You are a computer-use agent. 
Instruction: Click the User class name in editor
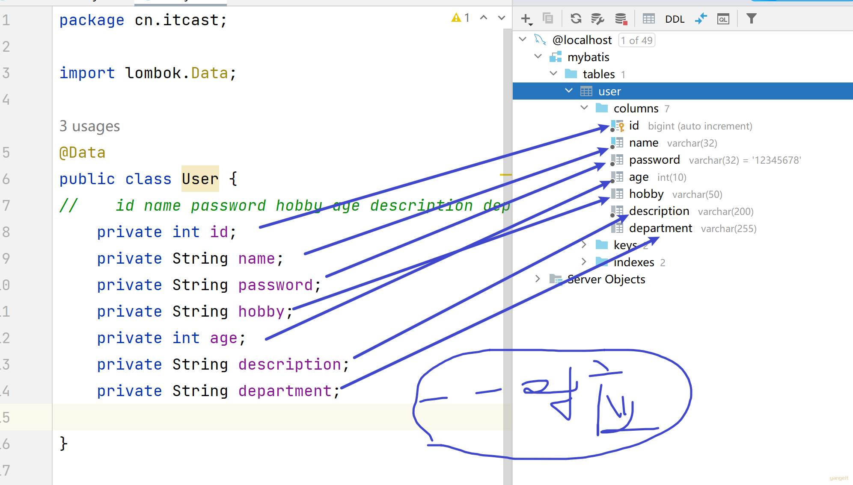200,179
